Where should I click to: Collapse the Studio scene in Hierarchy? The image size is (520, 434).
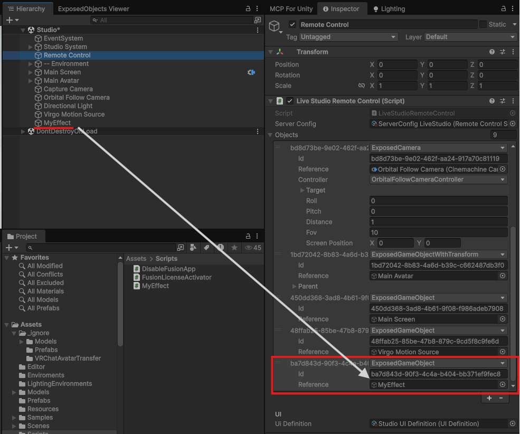23,30
